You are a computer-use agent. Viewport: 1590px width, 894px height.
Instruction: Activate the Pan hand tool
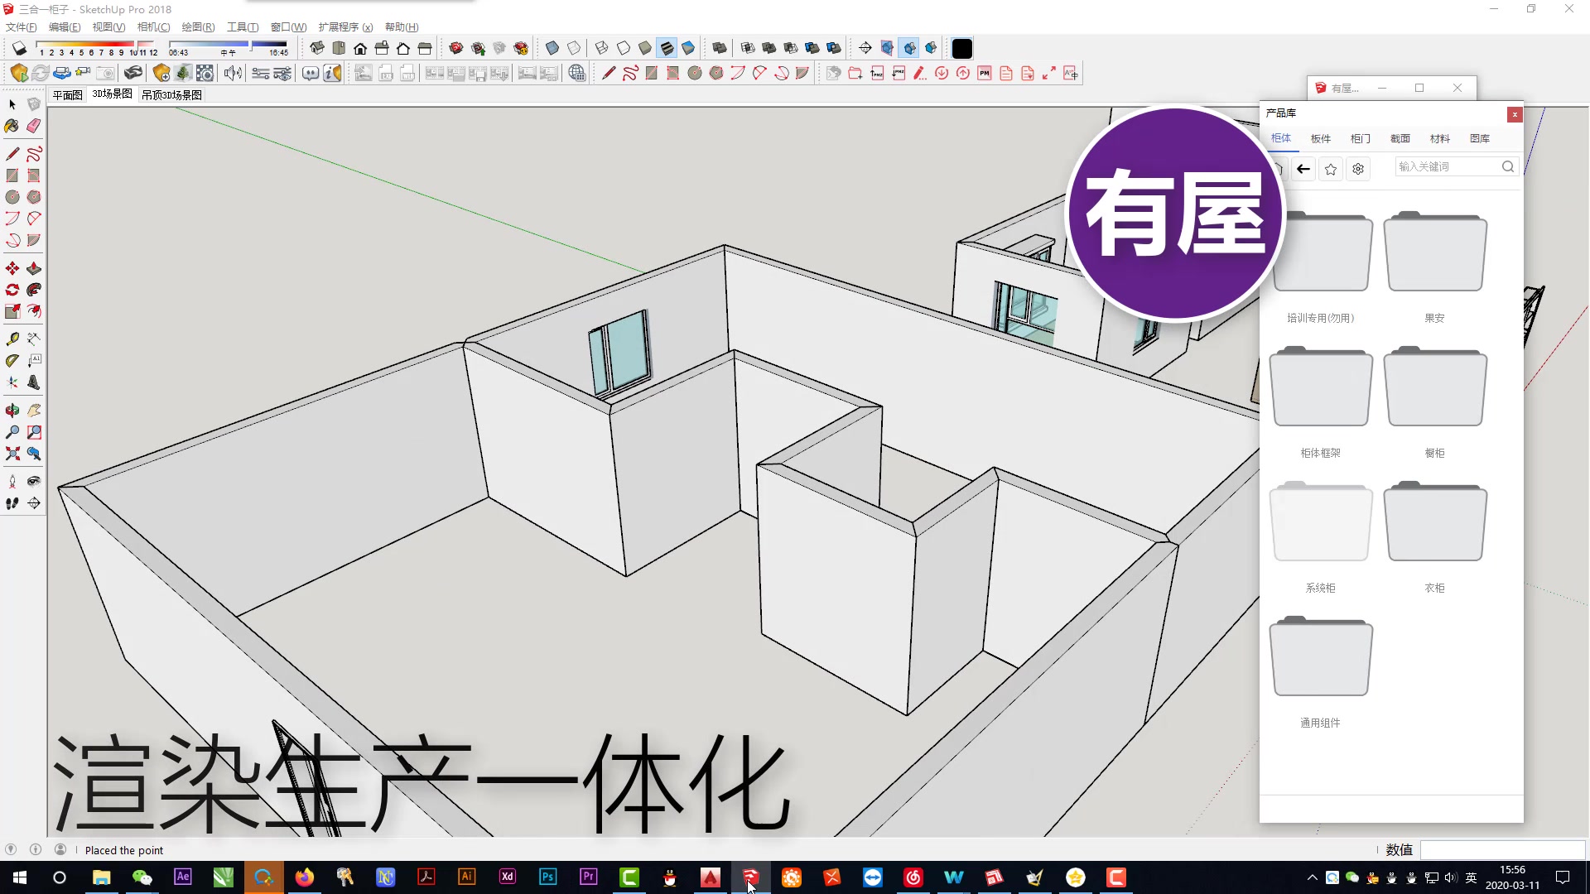34,411
